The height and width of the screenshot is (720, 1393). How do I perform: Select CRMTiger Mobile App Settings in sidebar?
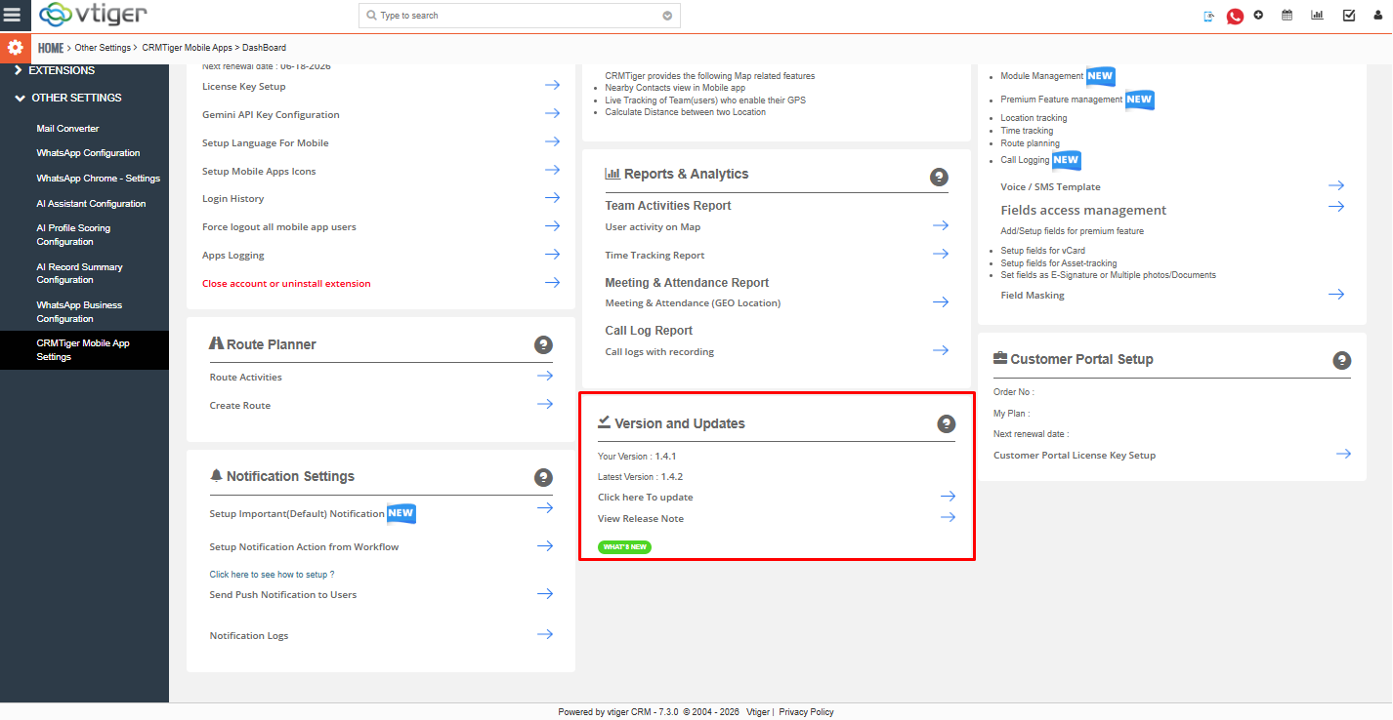click(84, 350)
